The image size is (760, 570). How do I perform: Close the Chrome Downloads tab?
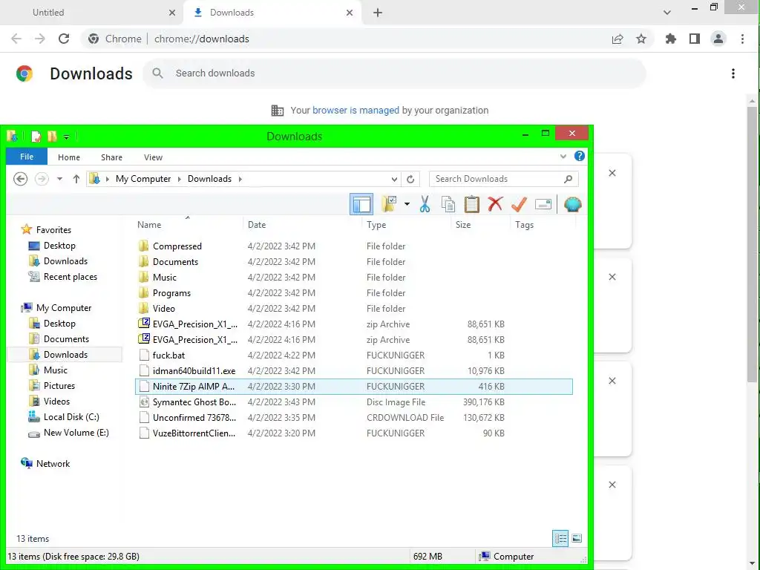tap(350, 13)
